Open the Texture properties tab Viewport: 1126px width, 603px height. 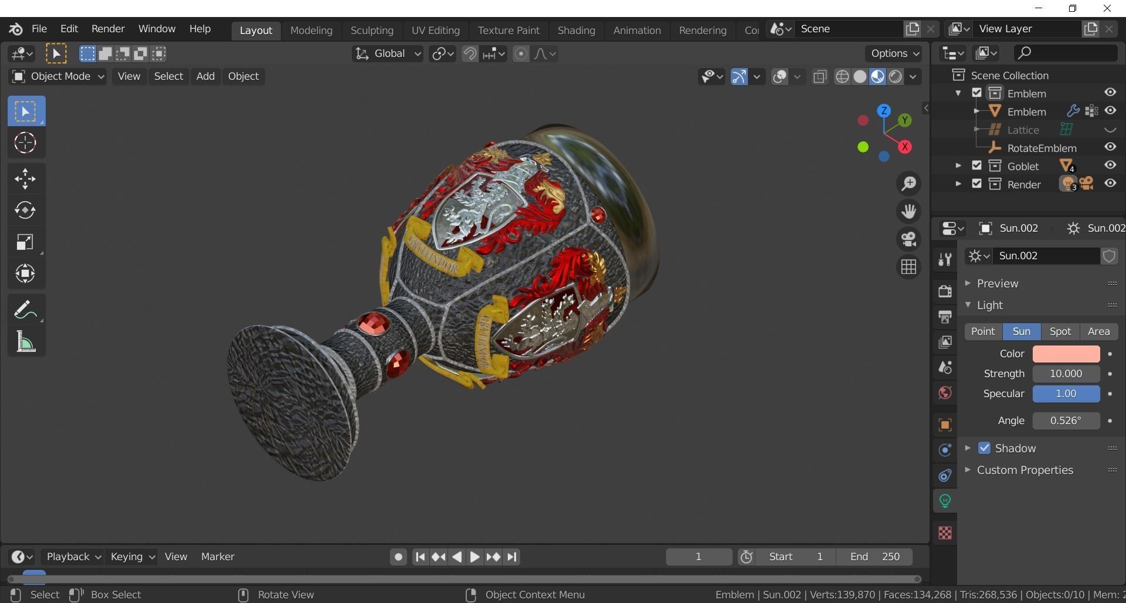945,533
